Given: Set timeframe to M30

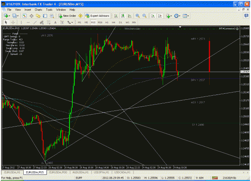Looking at the screenshot, I should coord(100,22).
